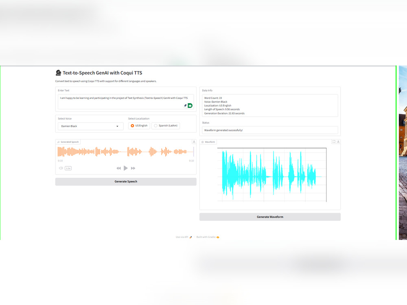The width and height of the screenshot is (407, 305).
Task: Play the generated speech audio
Action: click(126, 168)
